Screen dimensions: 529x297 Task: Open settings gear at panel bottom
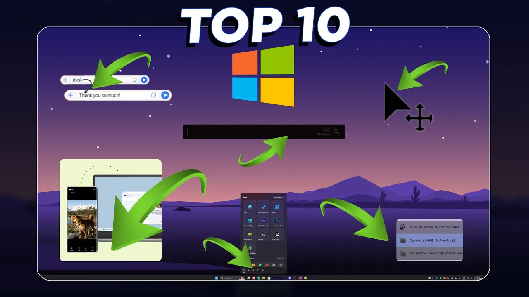(262, 271)
